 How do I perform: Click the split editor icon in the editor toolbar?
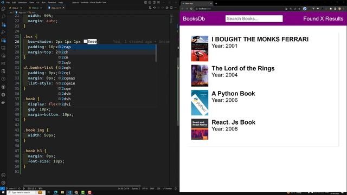(171, 8)
